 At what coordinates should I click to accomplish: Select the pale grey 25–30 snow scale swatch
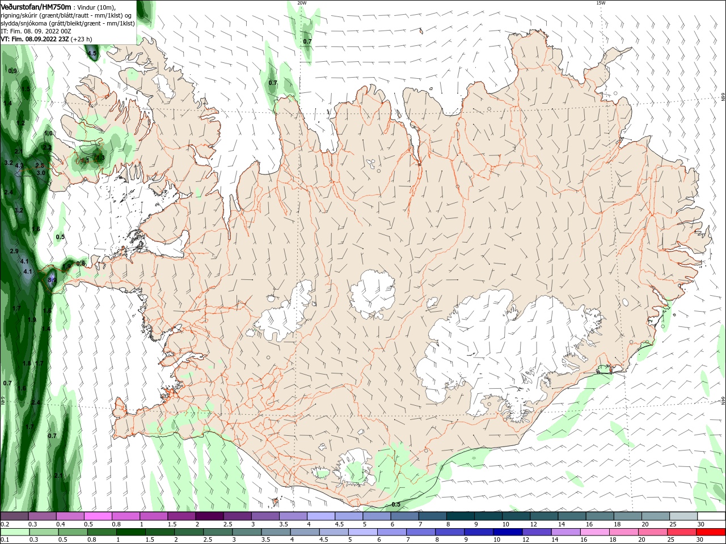pos(683,516)
